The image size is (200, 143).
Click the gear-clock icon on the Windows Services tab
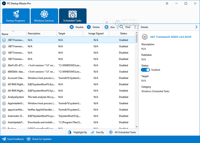(x=44, y=14)
